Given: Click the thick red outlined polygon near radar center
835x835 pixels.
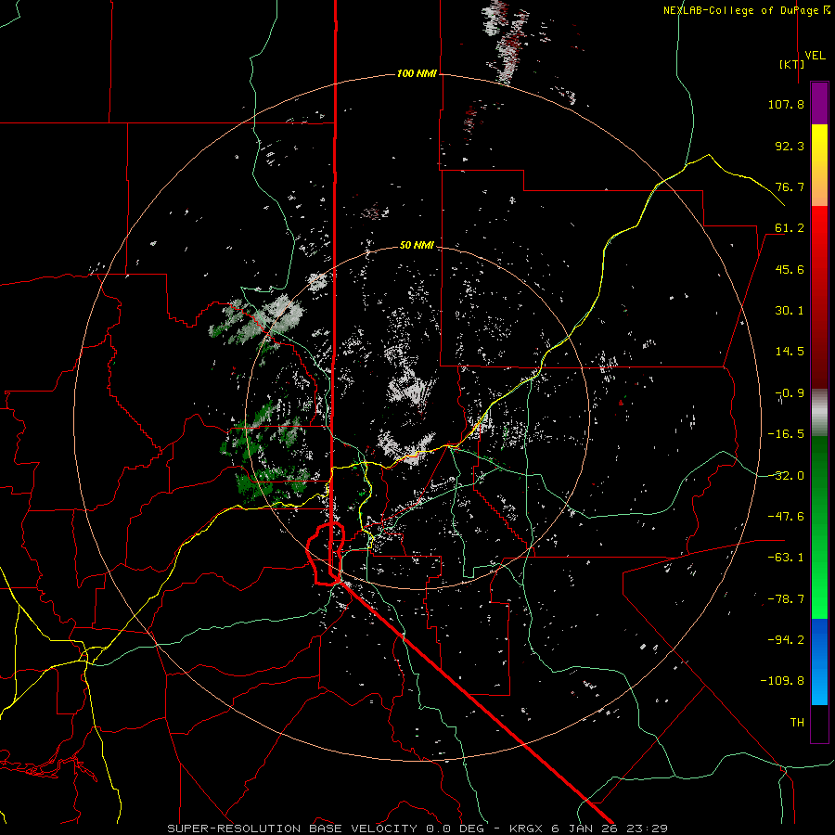Looking at the screenshot, I should click(326, 554).
